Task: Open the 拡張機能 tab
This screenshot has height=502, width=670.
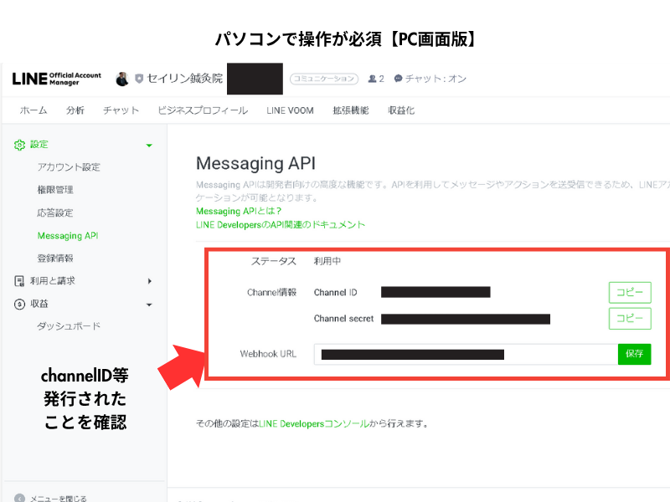Action: pyautogui.click(x=350, y=110)
